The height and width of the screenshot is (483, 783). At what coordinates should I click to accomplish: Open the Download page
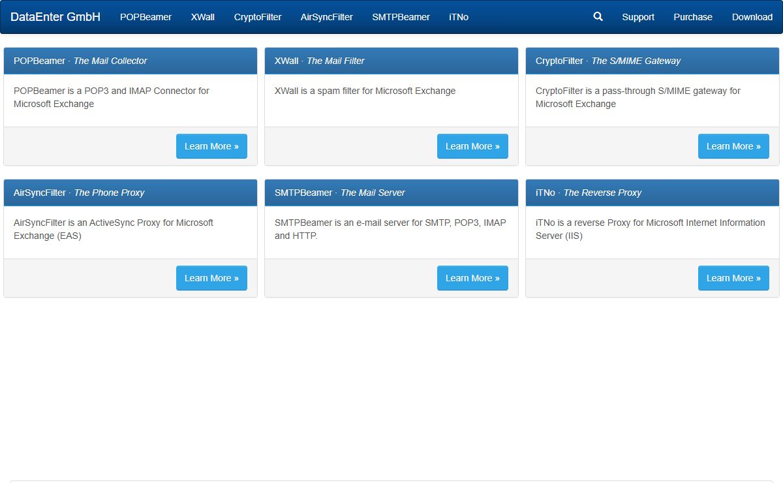(x=752, y=17)
